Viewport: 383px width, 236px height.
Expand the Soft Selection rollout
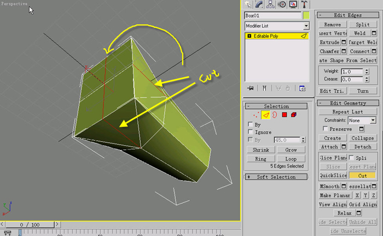[276, 177]
